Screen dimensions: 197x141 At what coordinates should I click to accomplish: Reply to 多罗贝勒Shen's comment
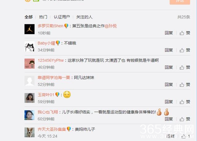tap(169, 33)
